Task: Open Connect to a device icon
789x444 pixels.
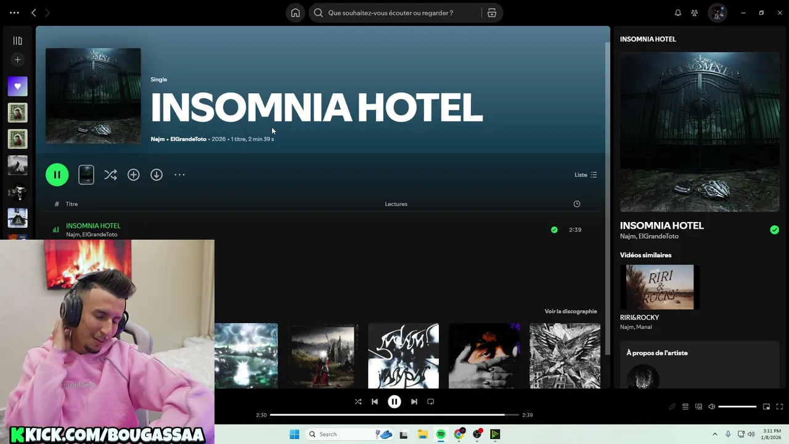Action: (x=698, y=407)
